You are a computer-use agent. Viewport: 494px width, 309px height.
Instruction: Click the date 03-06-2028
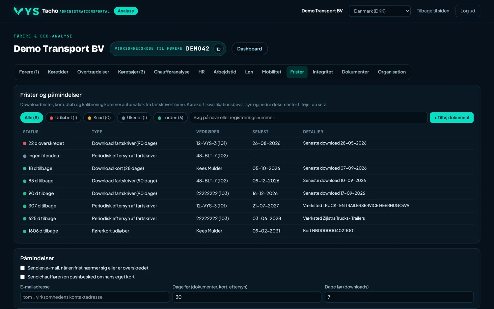tap(267, 218)
